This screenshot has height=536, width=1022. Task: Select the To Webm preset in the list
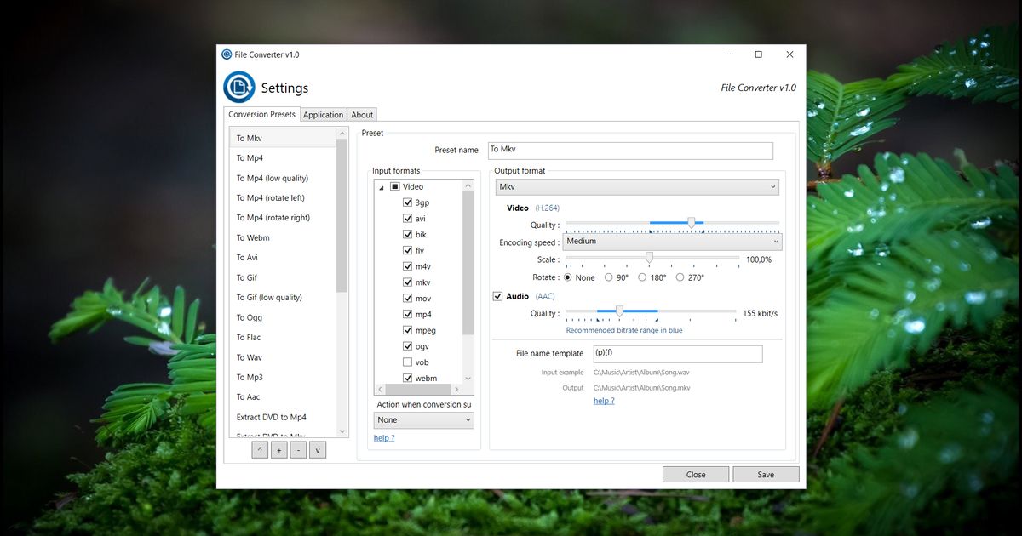click(252, 237)
